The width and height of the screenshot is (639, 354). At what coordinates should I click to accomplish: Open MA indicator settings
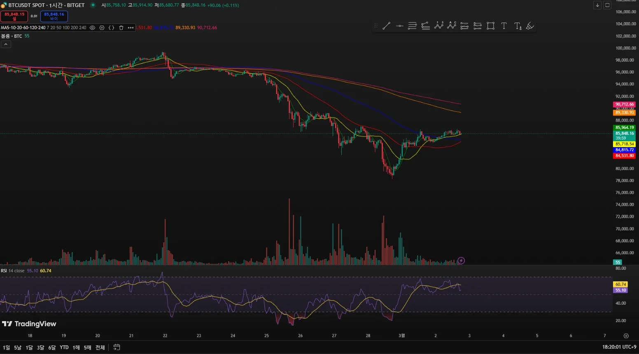pyautogui.click(x=102, y=28)
